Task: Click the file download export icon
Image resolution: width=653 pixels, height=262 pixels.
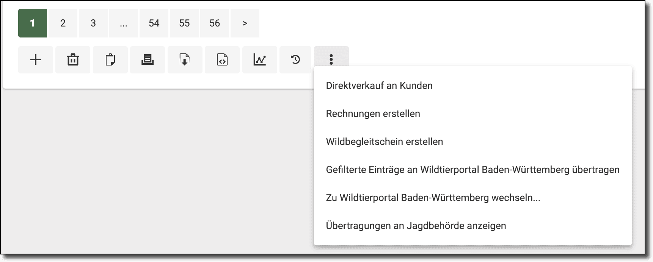Action: coord(185,60)
